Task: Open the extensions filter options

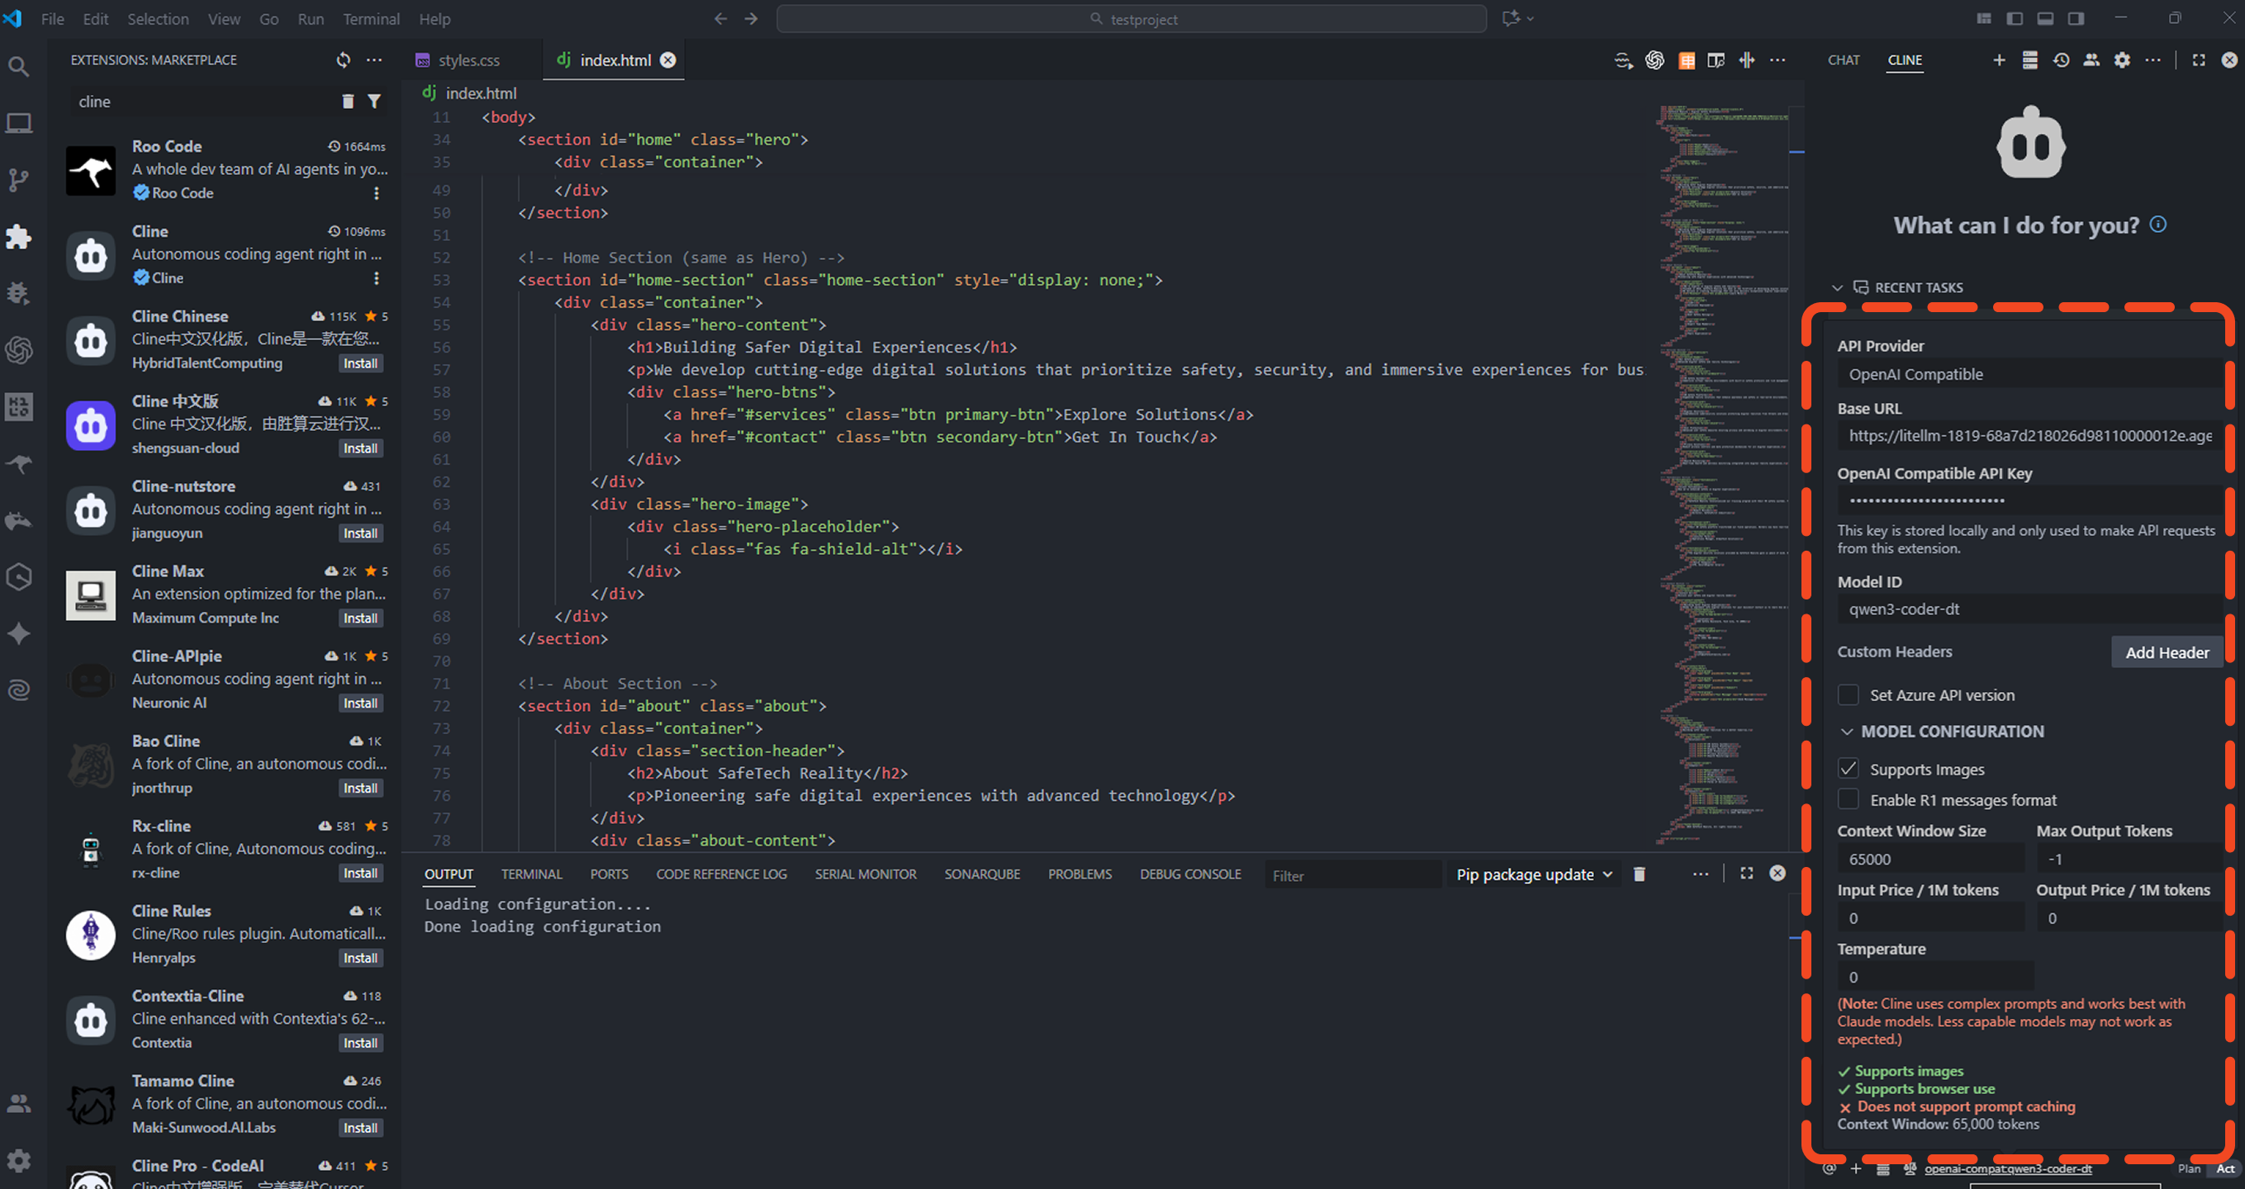Action: (x=374, y=101)
